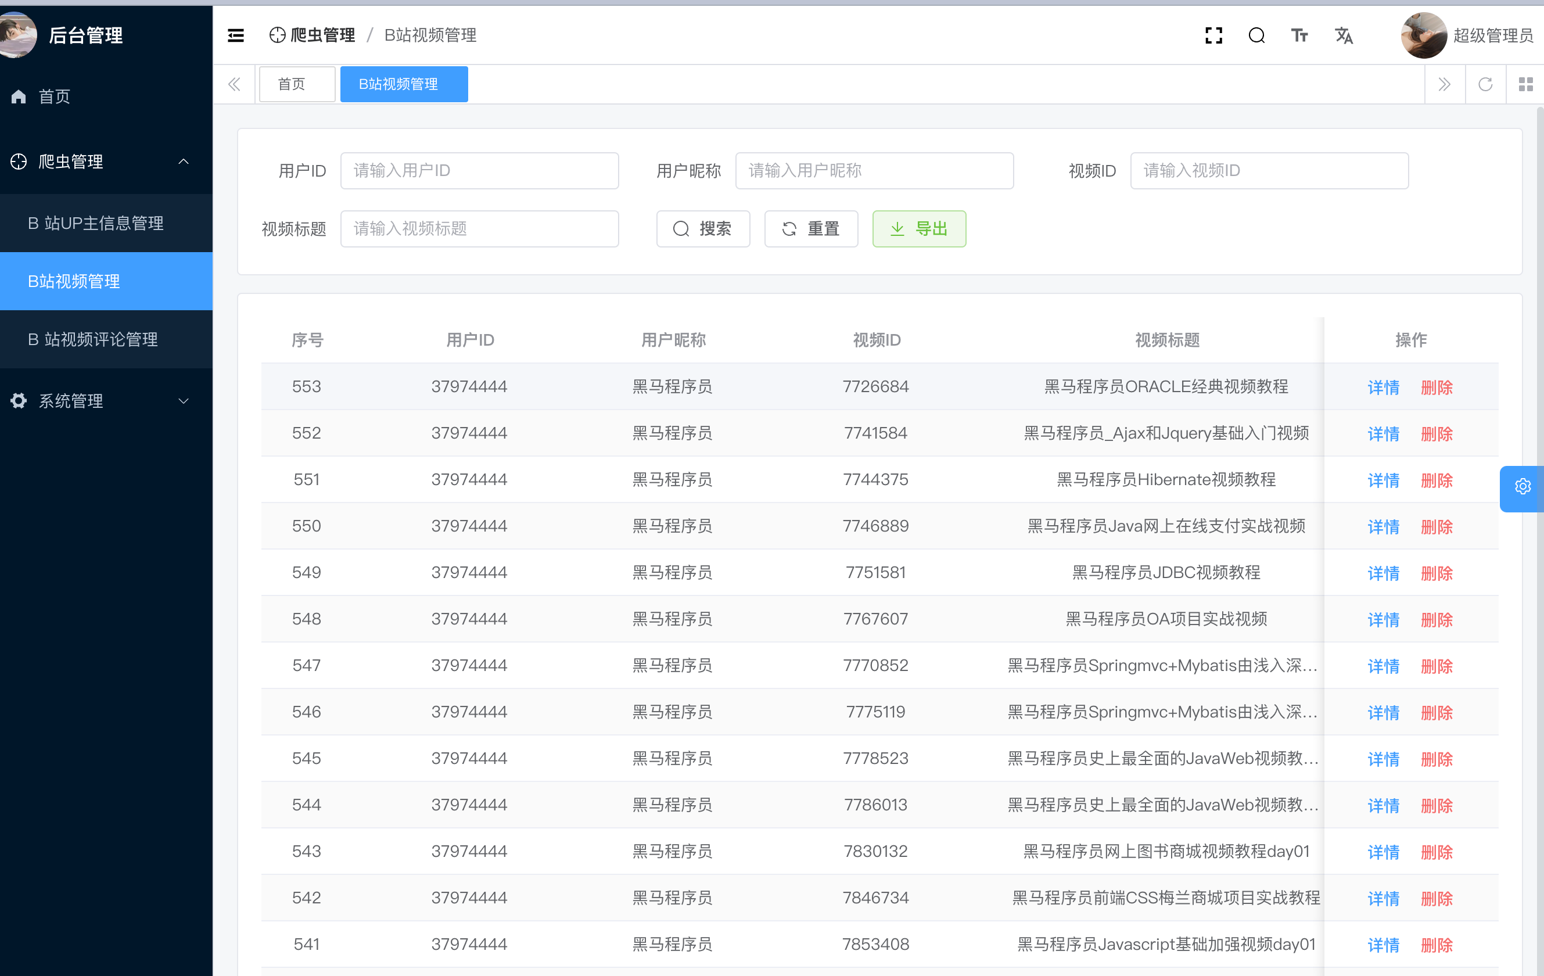1544x976 pixels.
Task: Collapse the 爬虫管理 sidebar menu chevron
Action: click(x=184, y=162)
